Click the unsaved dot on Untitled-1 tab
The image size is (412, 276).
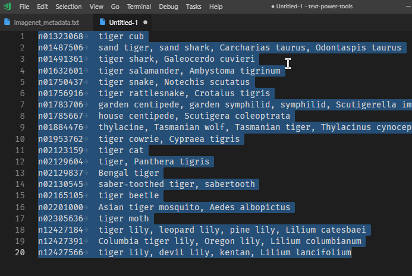pos(145,23)
